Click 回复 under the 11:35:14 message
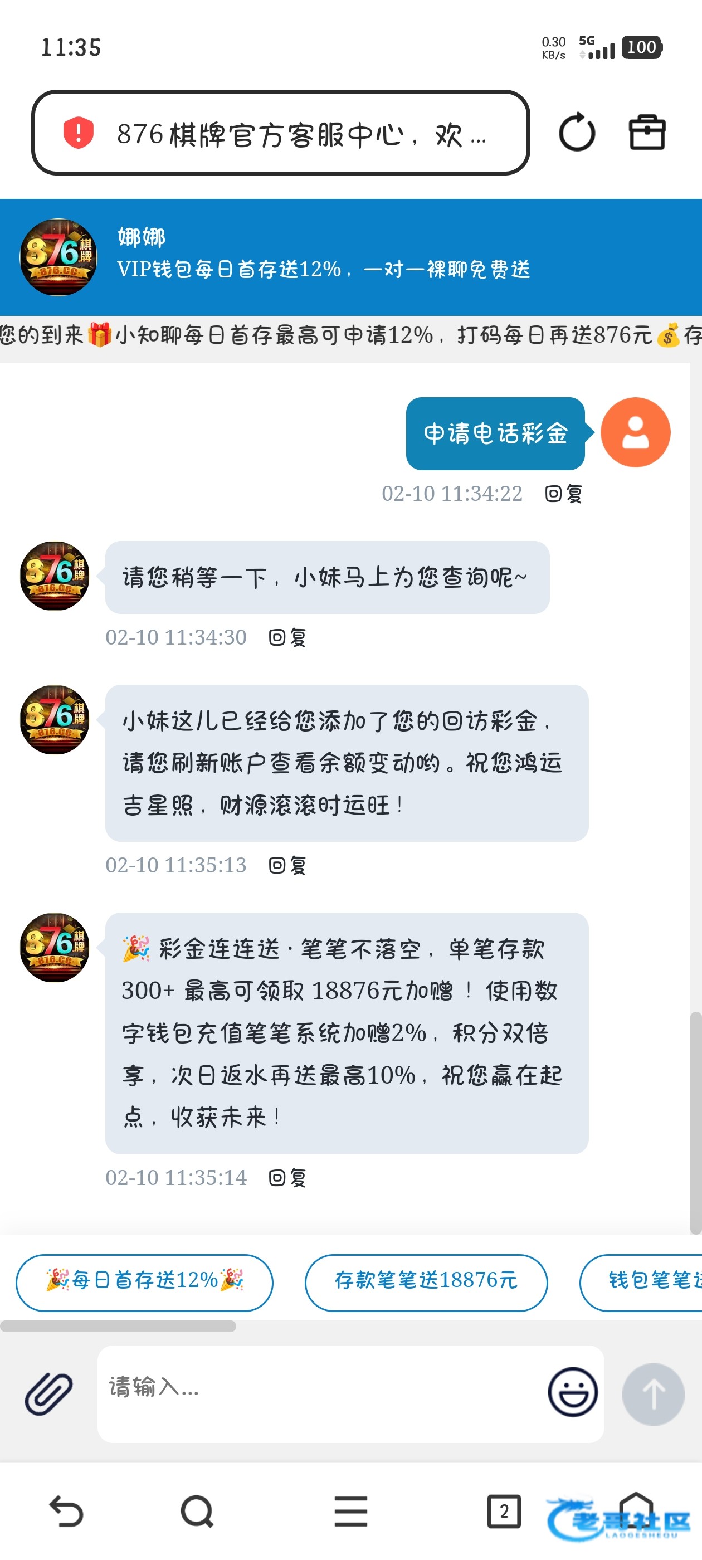 click(x=287, y=1178)
